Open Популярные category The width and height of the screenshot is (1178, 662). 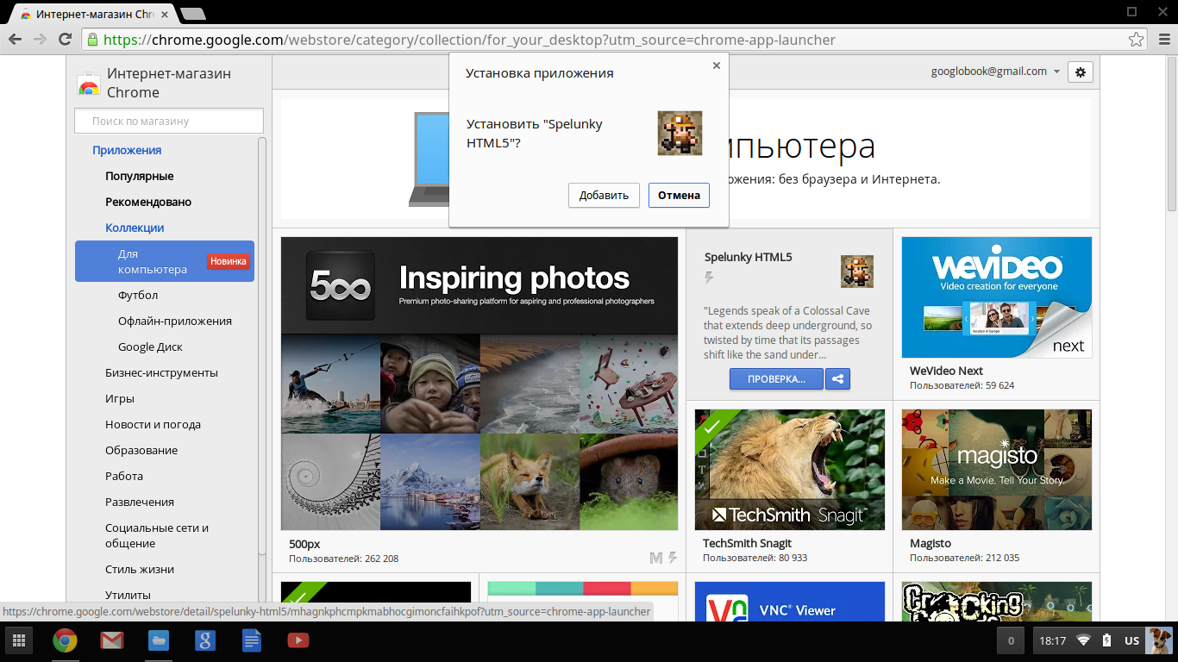(x=140, y=176)
